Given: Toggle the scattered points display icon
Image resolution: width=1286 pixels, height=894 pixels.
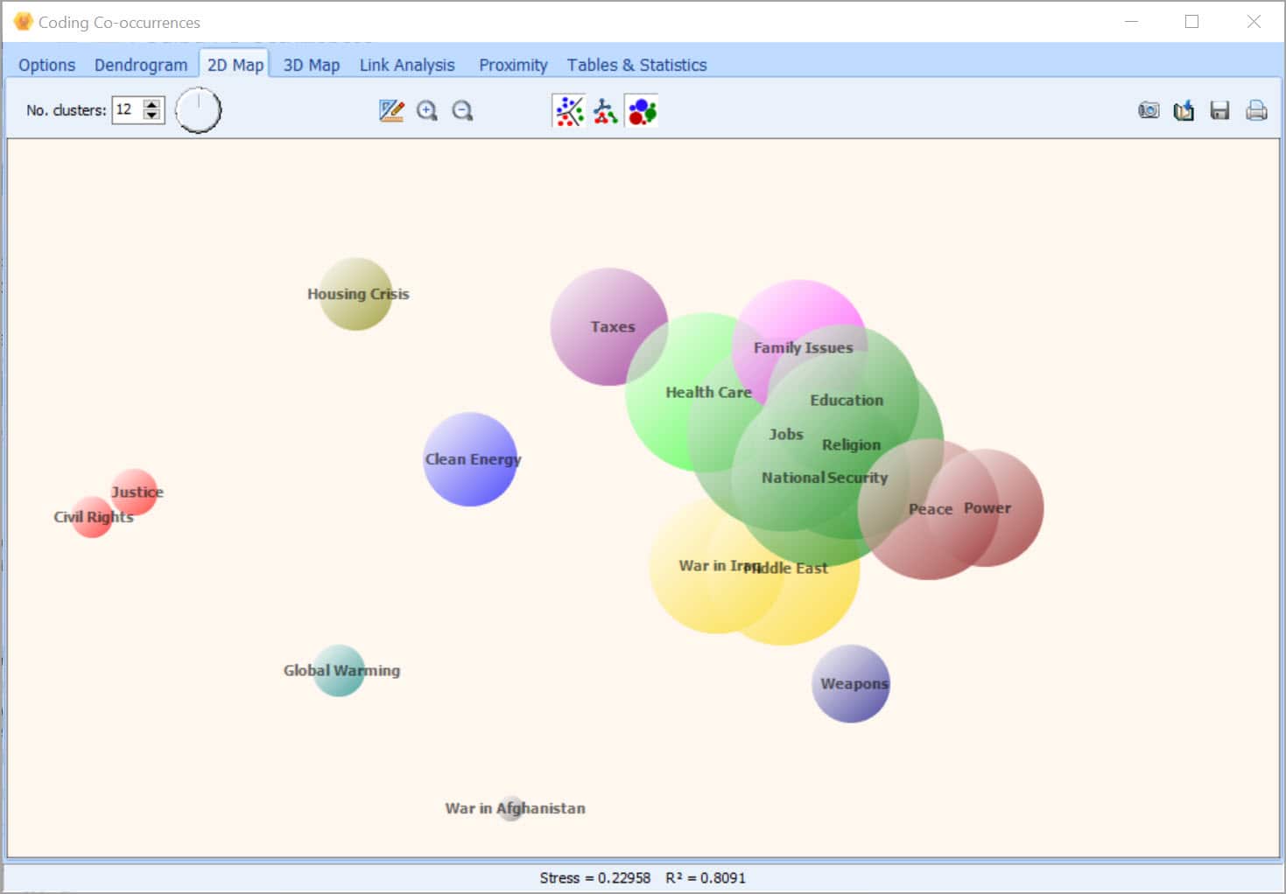Looking at the screenshot, I should click(569, 111).
